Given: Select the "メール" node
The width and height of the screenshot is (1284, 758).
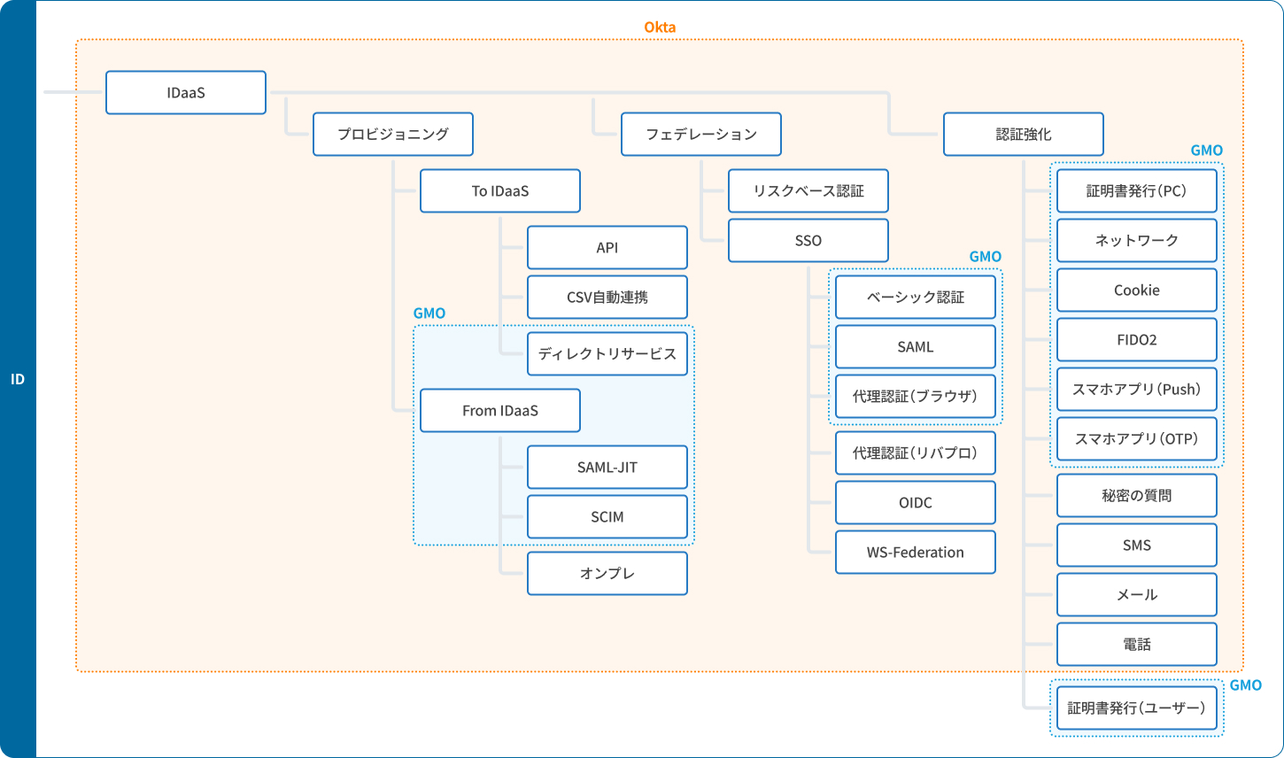Looking at the screenshot, I should (1137, 595).
